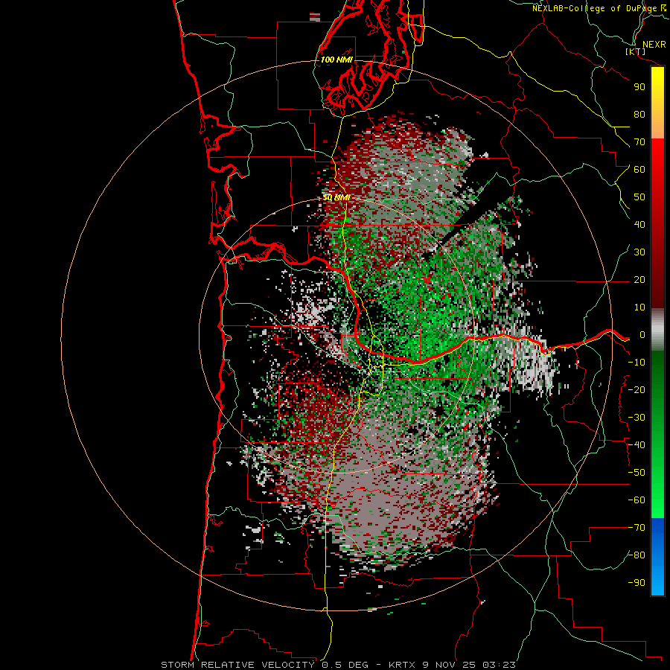Click "0.5 DEG" elevation angle in the caption
This screenshot has width=670, height=670.
tap(346, 665)
